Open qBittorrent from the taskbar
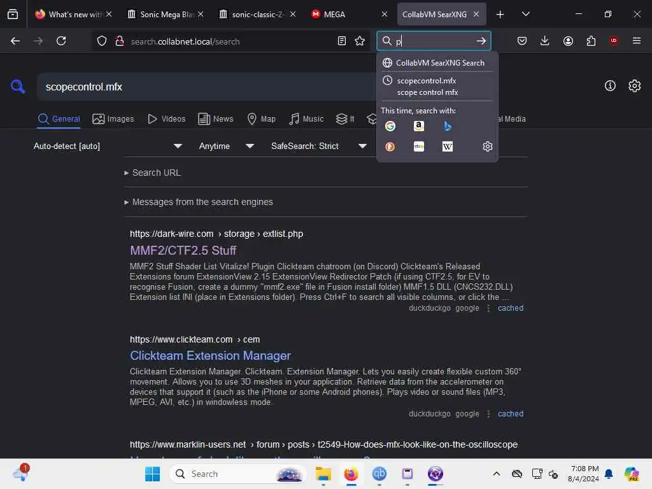The width and height of the screenshot is (652, 489). (x=379, y=474)
